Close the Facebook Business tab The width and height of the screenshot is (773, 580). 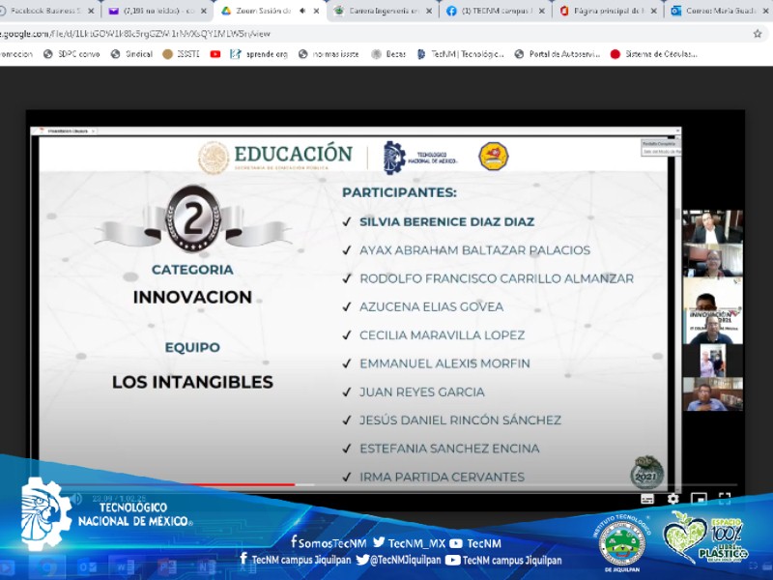tap(91, 11)
